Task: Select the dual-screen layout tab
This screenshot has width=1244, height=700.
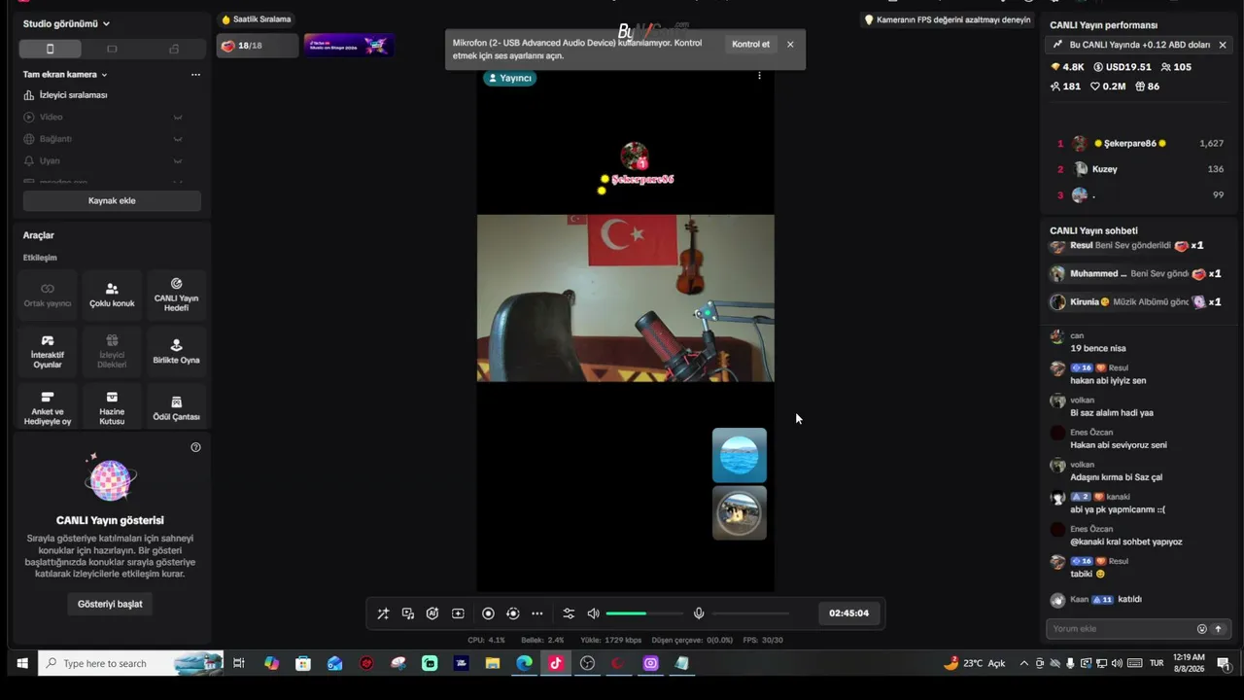Action: (173, 49)
